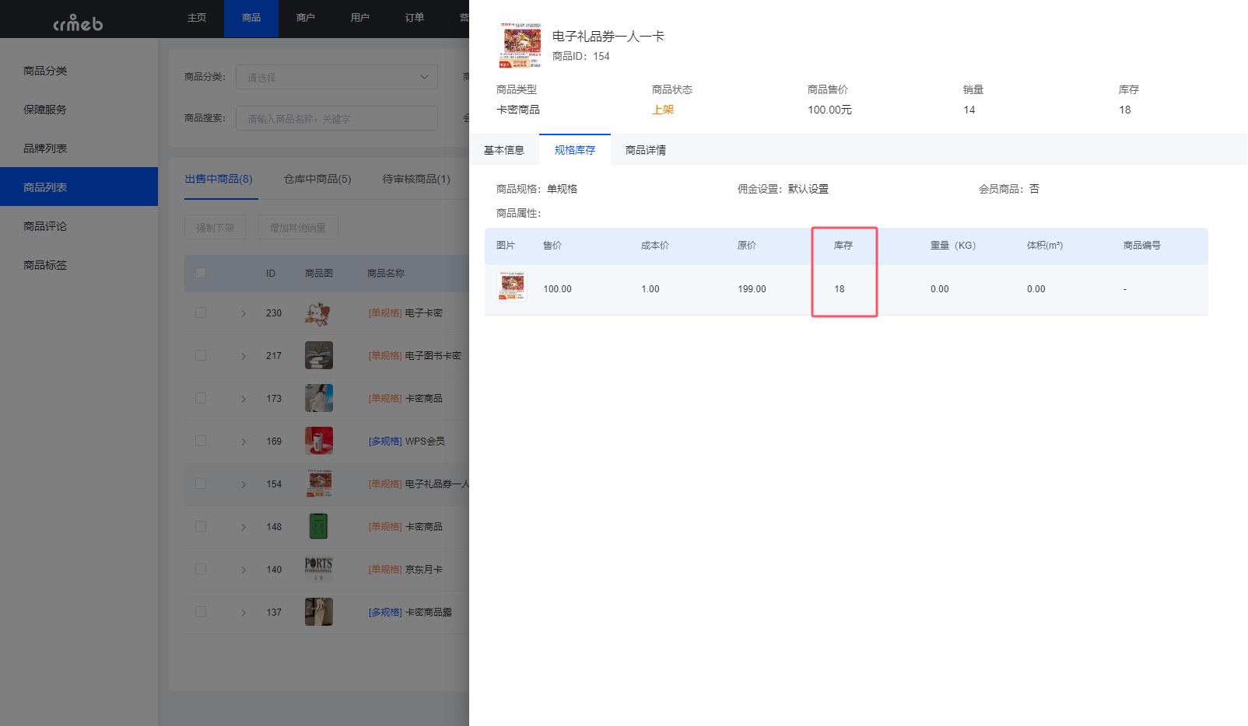The image size is (1248, 726).
Task: Open the 用户 menu in top navigation
Action: coord(359,18)
